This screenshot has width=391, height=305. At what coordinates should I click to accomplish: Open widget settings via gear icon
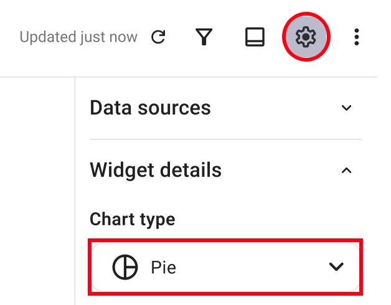(306, 37)
